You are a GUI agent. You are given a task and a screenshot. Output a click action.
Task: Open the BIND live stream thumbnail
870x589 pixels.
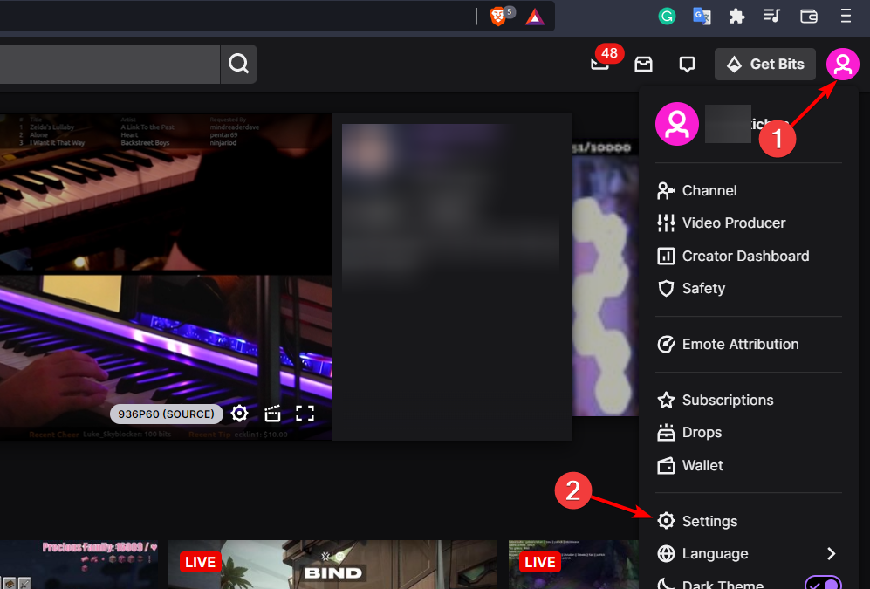click(x=333, y=565)
